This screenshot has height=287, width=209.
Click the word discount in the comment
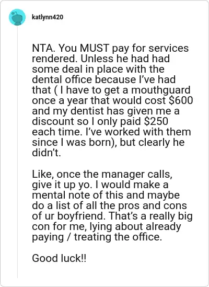pos(53,121)
